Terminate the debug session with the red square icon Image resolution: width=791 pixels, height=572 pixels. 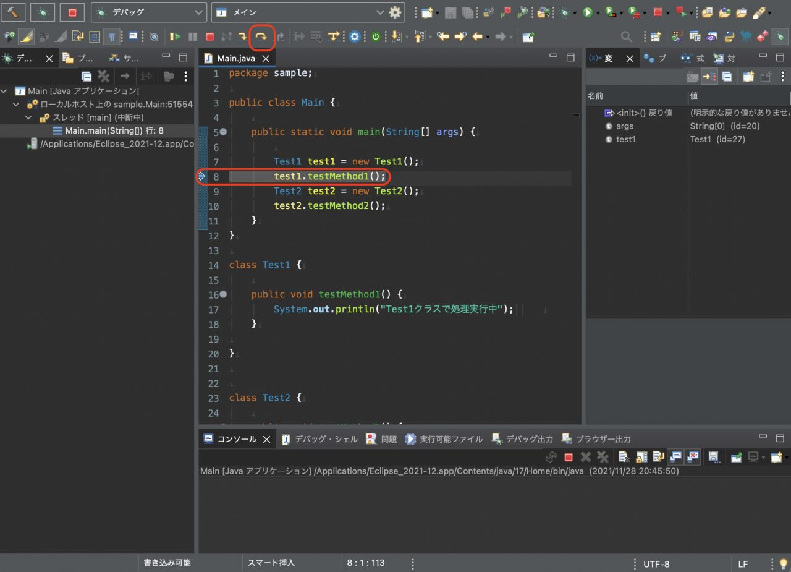(210, 36)
